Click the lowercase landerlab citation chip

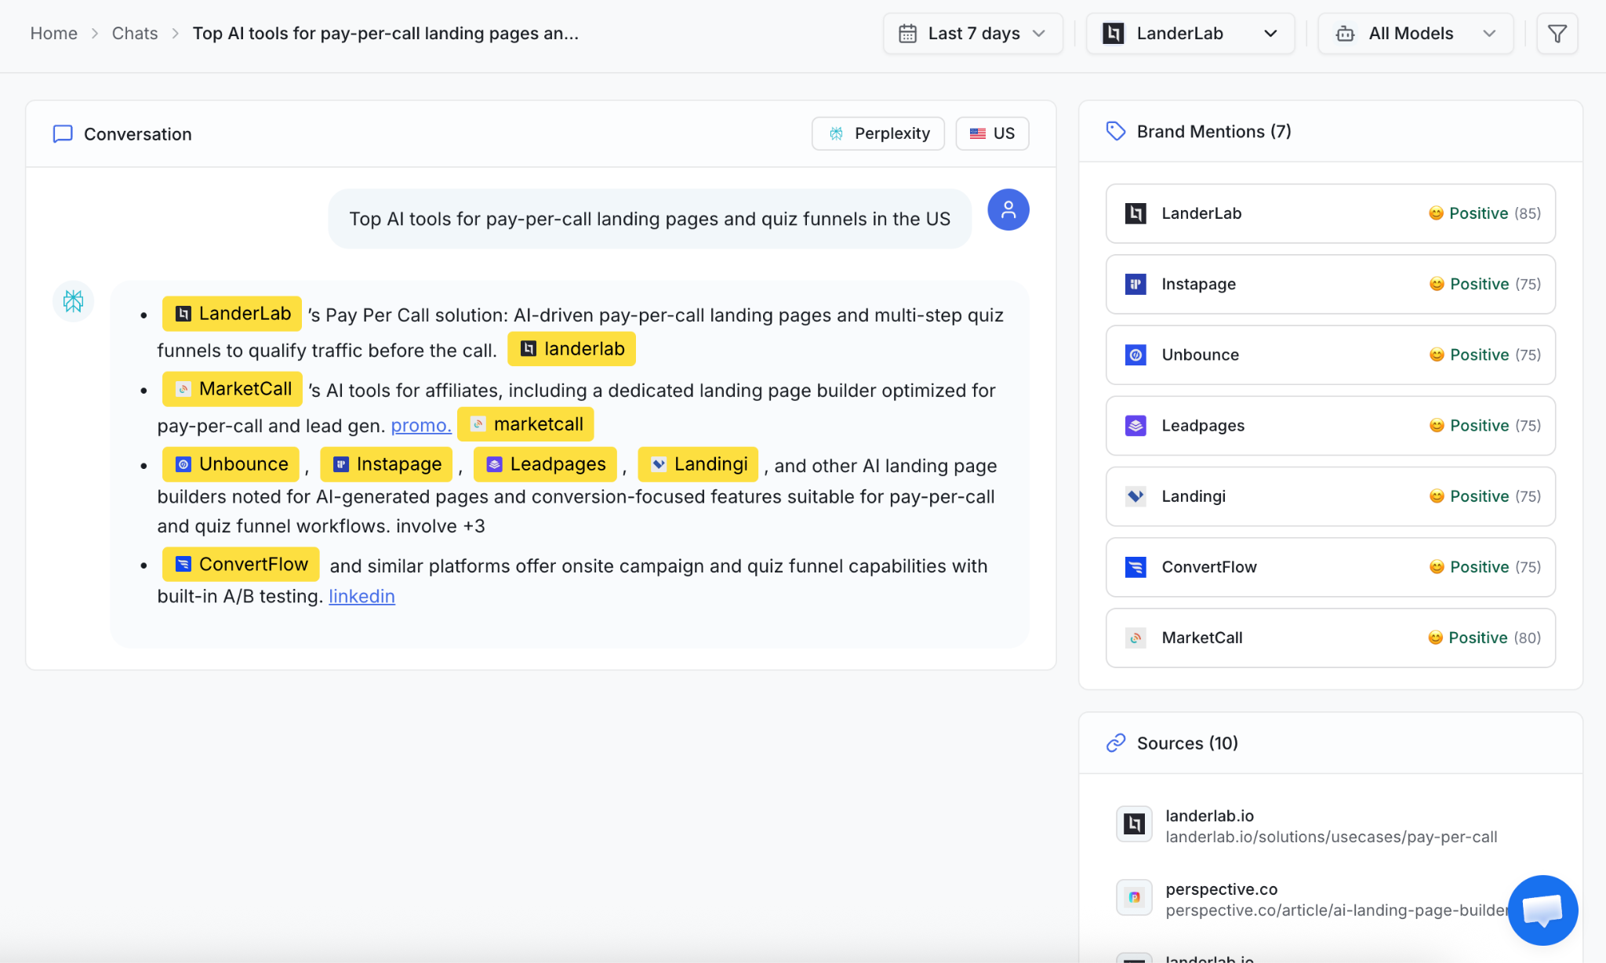click(x=572, y=349)
